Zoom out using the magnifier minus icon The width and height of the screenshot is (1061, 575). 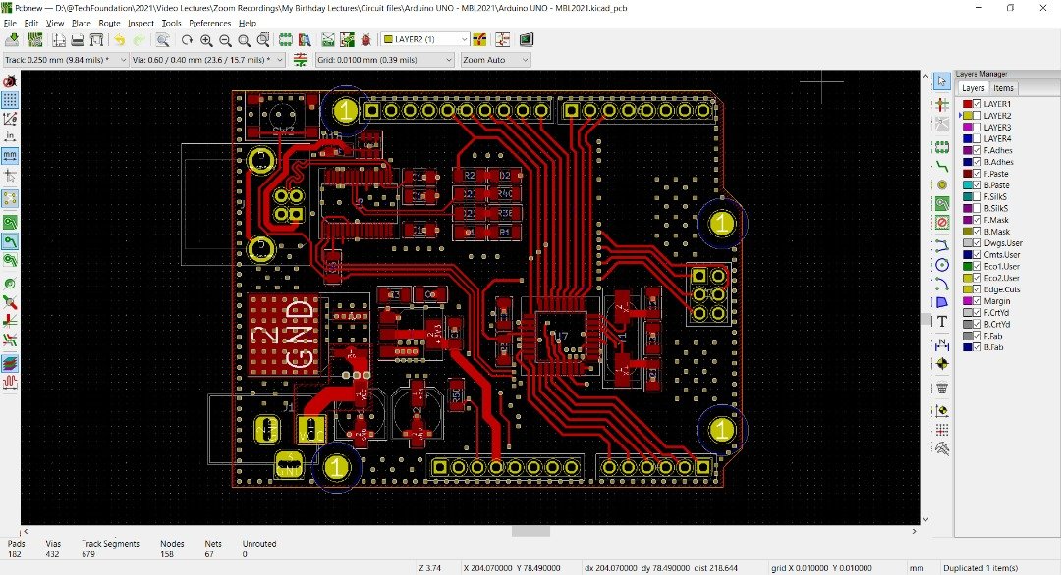tap(225, 40)
